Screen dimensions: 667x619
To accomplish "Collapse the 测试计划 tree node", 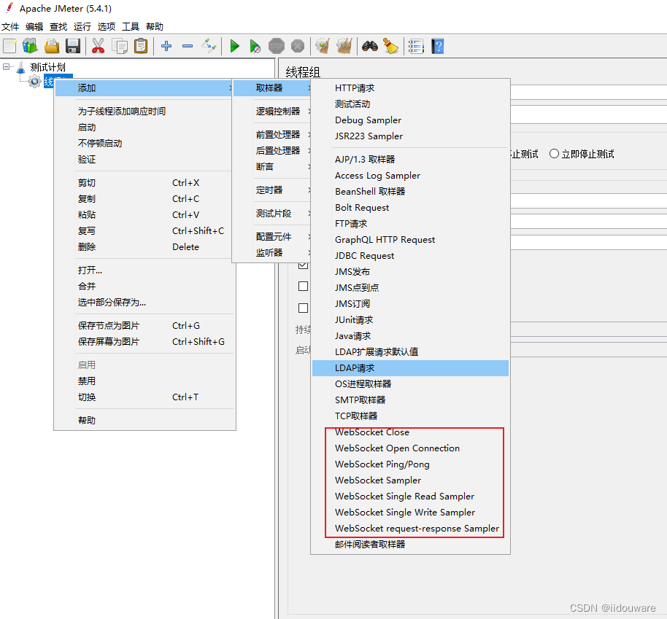I will coord(6,67).
